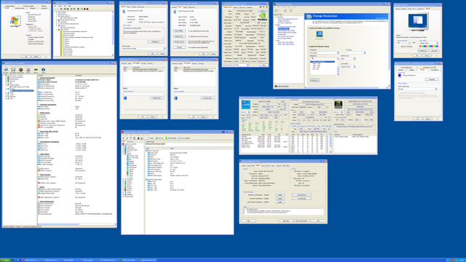Click Customize button in Change Resolution

point(315,80)
